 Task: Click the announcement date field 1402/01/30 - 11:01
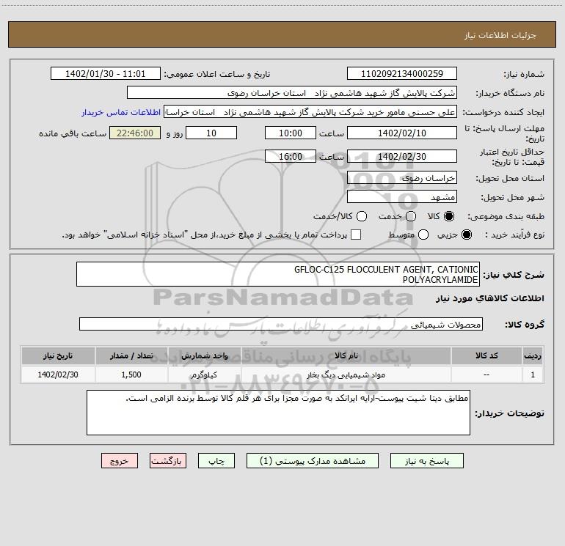105,73
